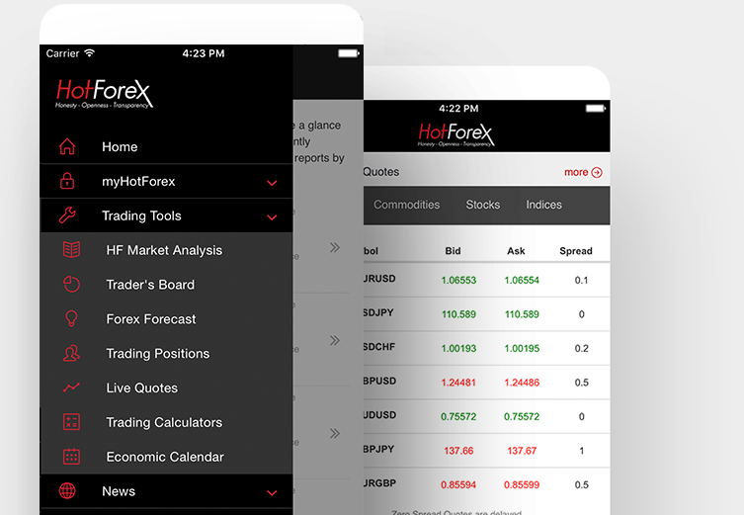Tap the Home house icon
The height and width of the screenshot is (515, 744).
click(67, 146)
